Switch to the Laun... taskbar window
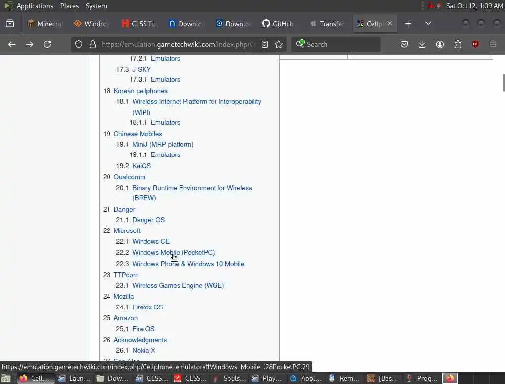The width and height of the screenshot is (505, 384). (x=74, y=378)
